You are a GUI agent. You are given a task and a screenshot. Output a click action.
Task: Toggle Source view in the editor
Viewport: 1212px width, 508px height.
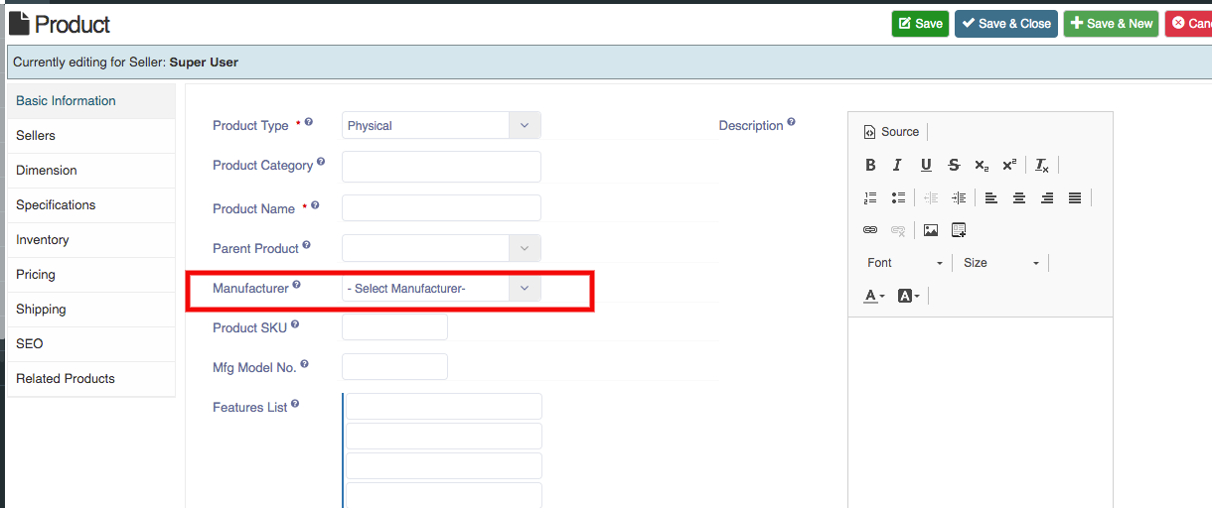point(891,132)
